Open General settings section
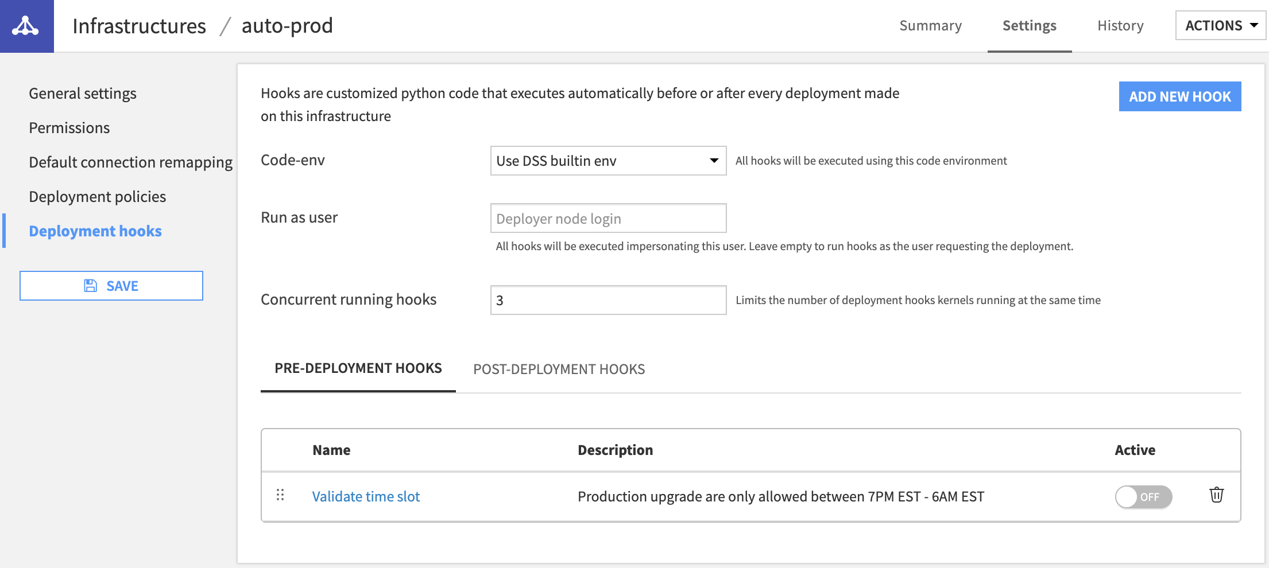 pos(83,94)
